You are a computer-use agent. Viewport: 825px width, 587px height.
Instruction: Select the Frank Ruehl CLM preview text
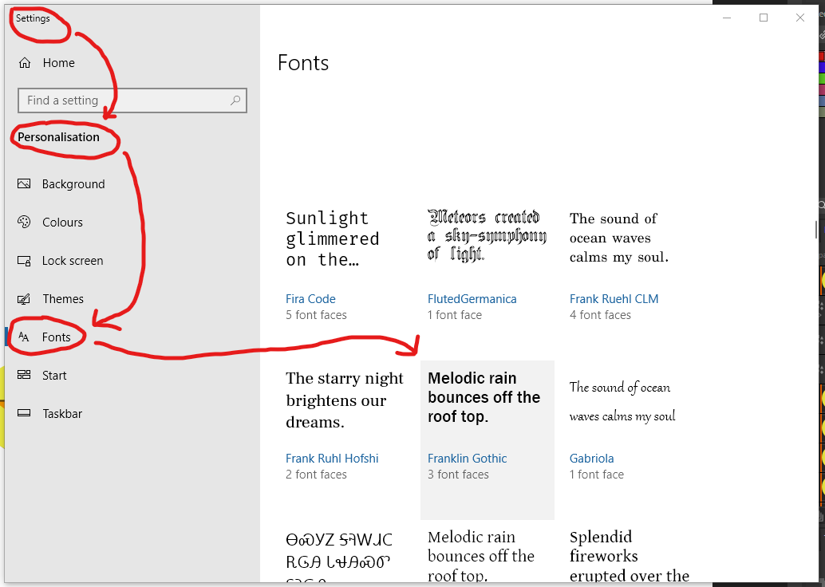tap(618, 238)
